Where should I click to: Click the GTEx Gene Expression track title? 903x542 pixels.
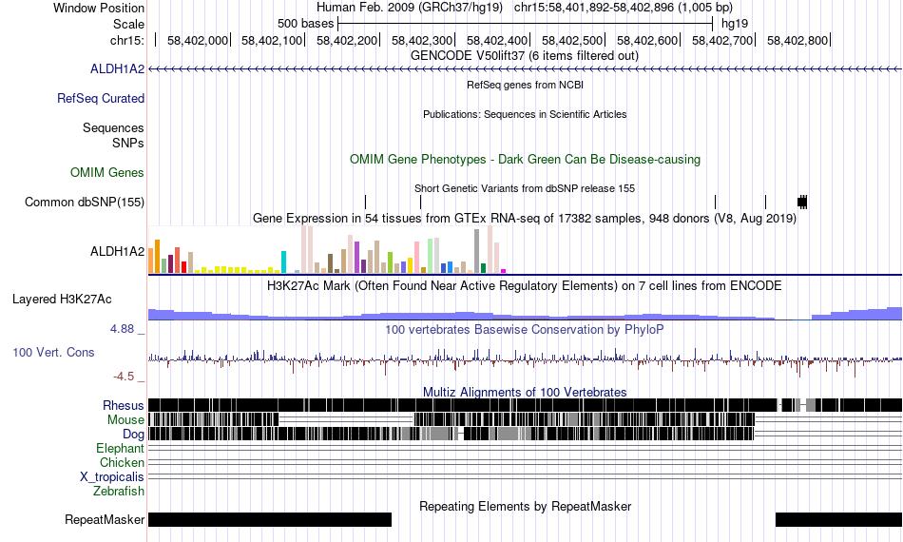525,219
